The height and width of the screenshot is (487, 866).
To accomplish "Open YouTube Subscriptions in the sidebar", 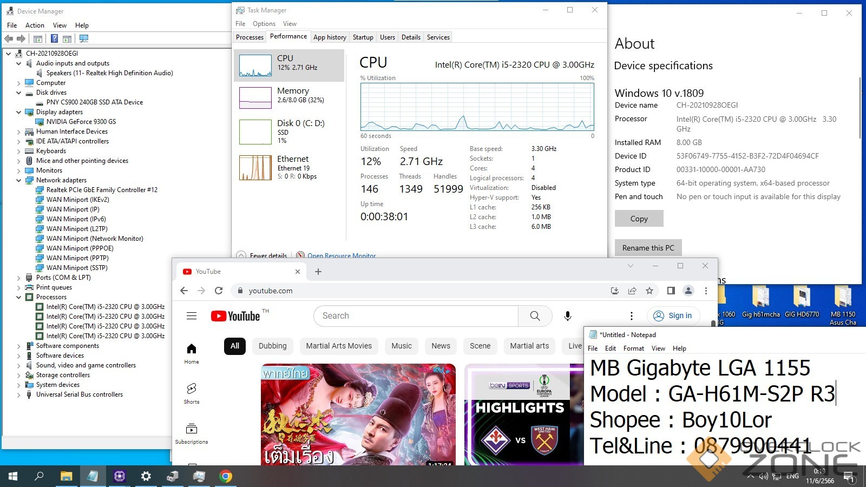I will tap(192, 433).
